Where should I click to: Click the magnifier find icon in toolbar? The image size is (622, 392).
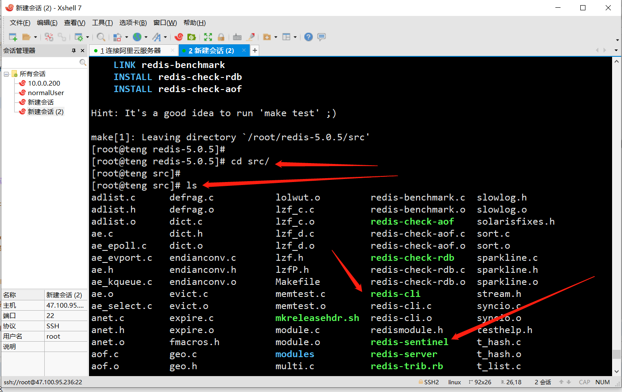101,37
